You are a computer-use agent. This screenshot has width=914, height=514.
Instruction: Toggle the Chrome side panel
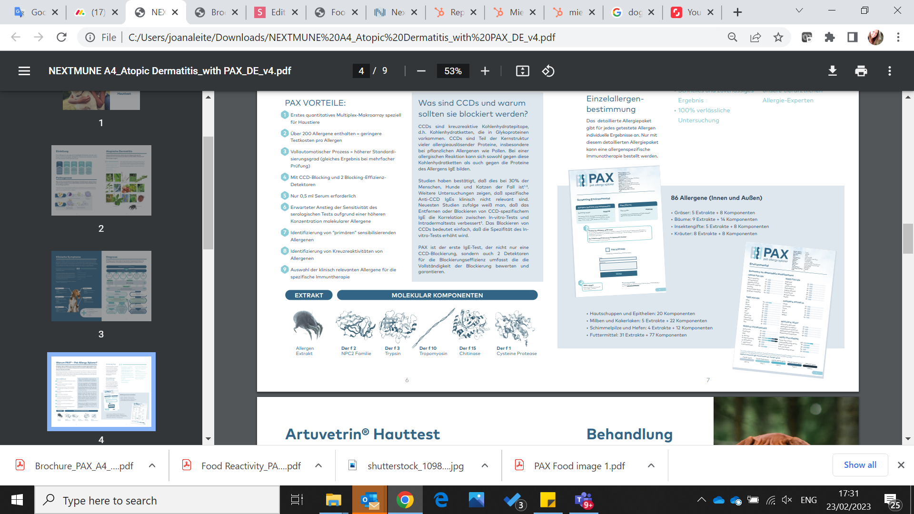(852, 37)
